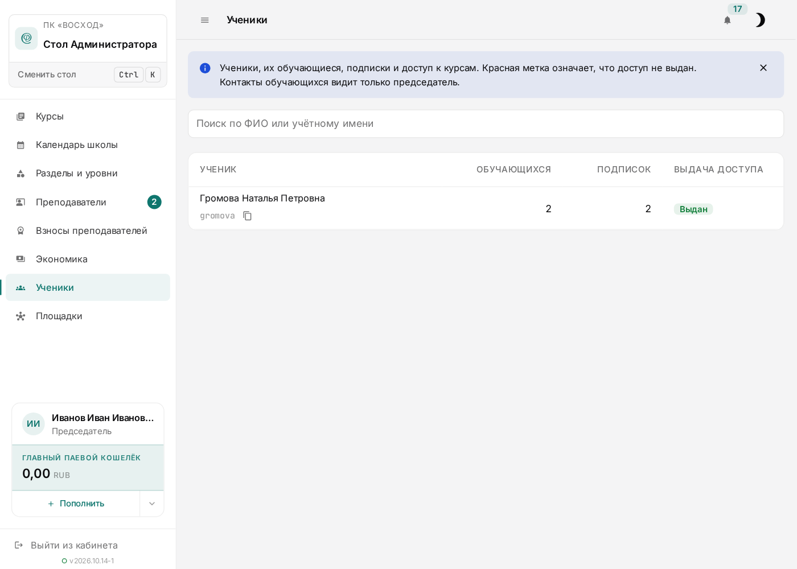
Task: Open the Преподаватели page
Action: 88,202
